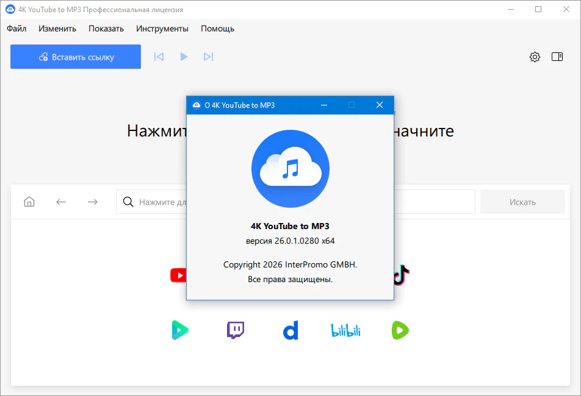Open the Файл menu
The width and height of the screenshot is (581, 396).
(16, 29)
